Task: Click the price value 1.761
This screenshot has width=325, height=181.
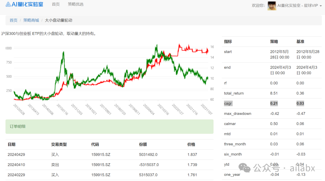Action: pos(192,175)
